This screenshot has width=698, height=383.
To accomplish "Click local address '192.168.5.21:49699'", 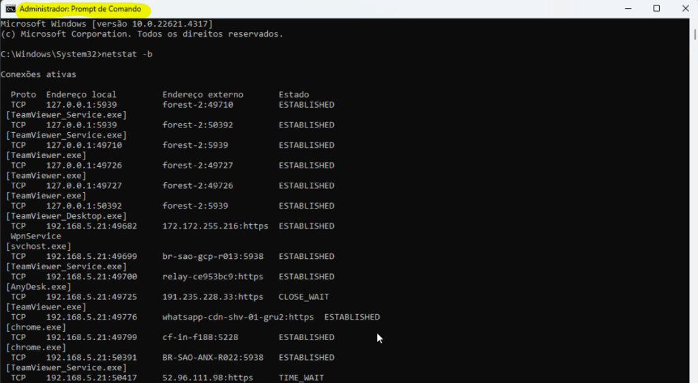I will (91, 257).
